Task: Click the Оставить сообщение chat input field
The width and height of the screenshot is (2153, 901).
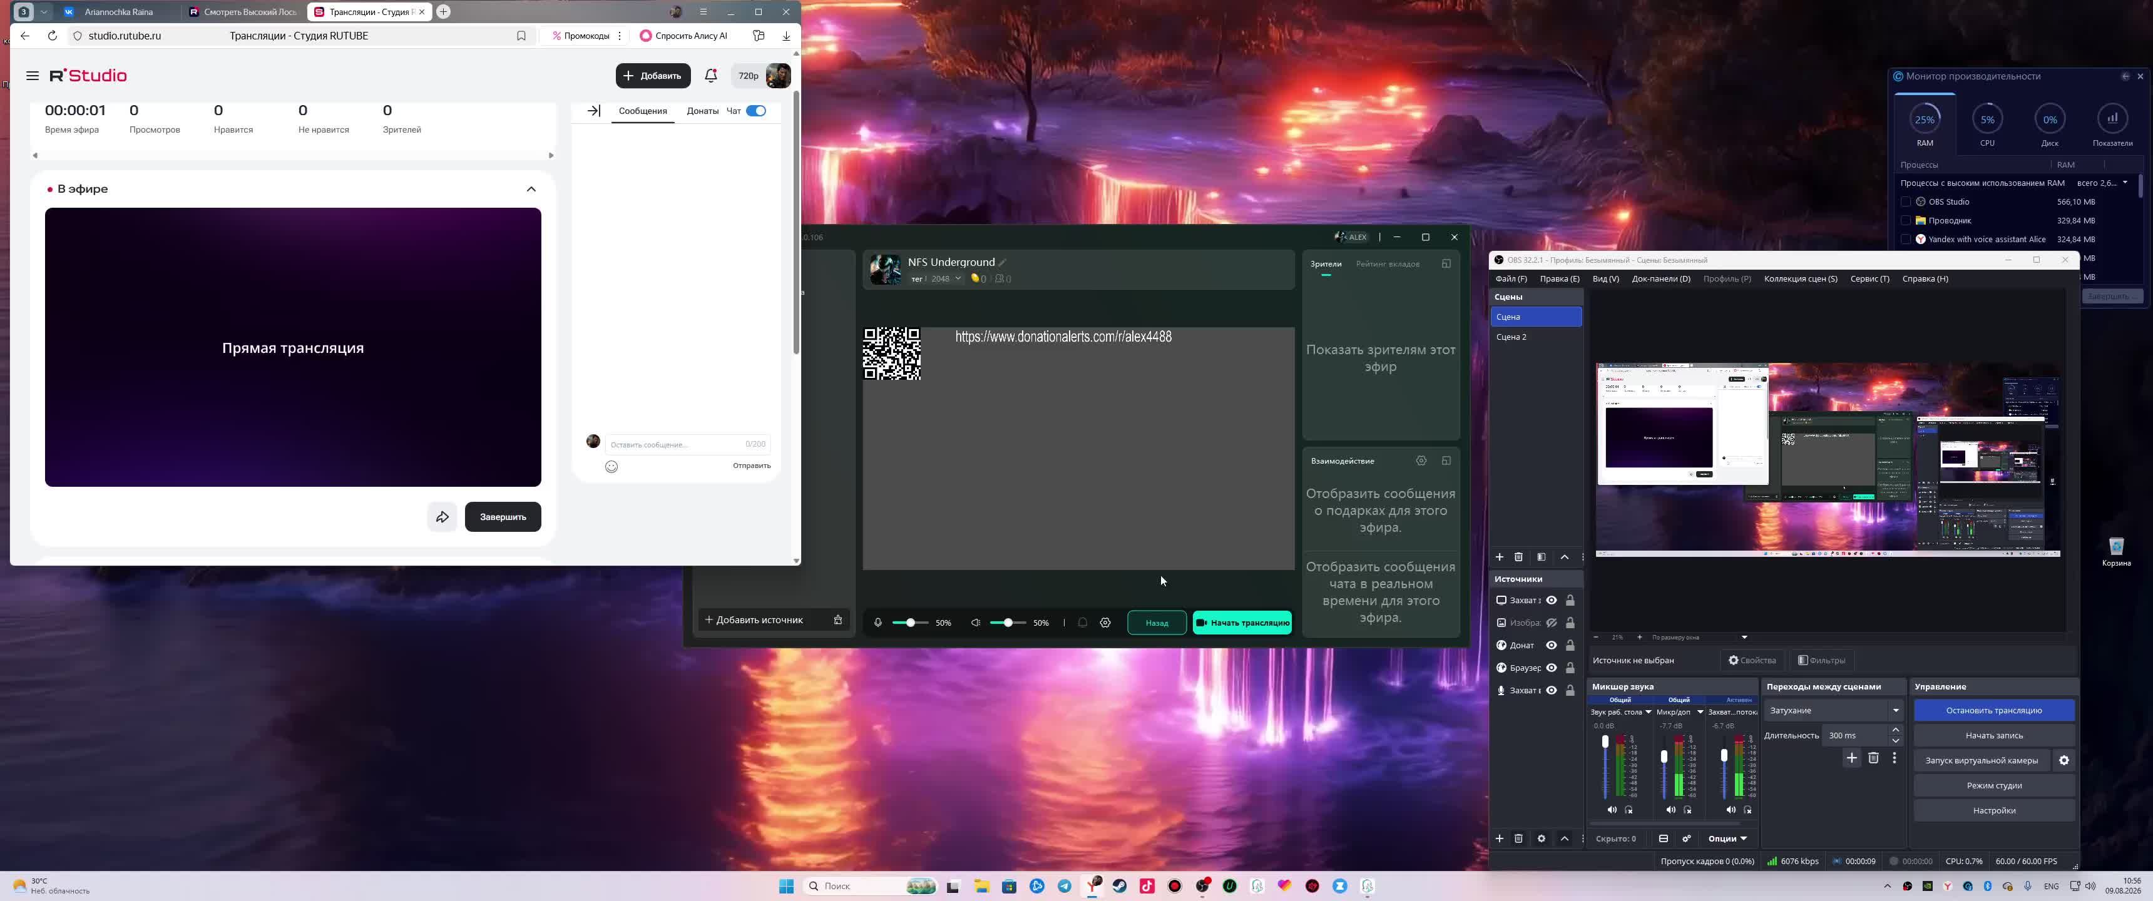Action: coord(687,444)
